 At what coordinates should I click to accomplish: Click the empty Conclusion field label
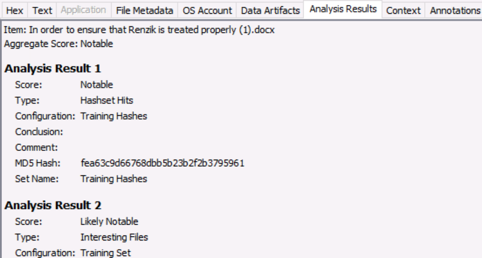click(x=39, y=132)
